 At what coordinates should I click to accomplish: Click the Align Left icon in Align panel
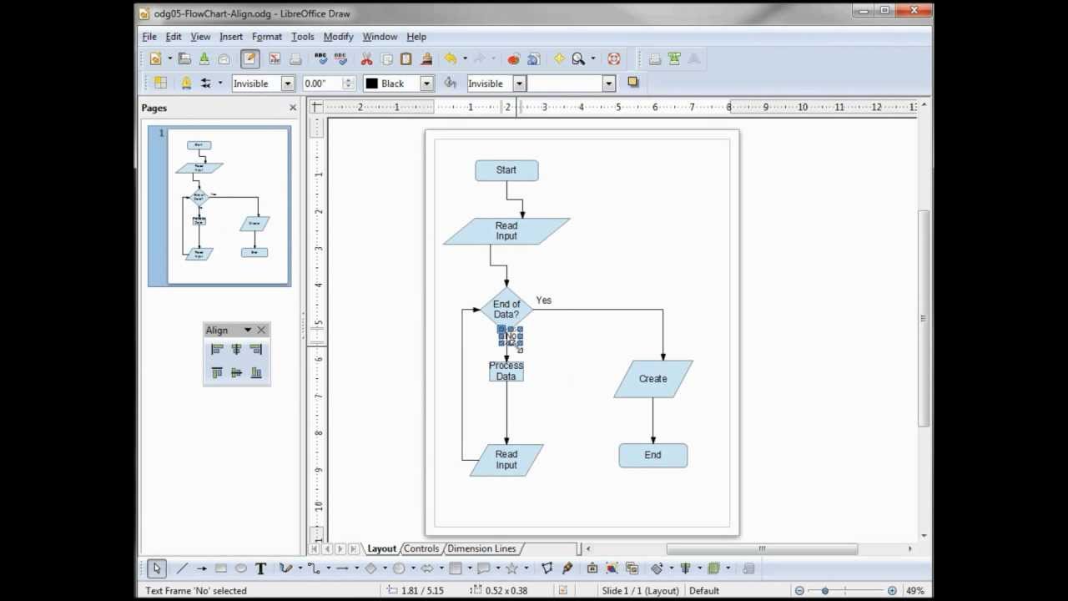217,350
